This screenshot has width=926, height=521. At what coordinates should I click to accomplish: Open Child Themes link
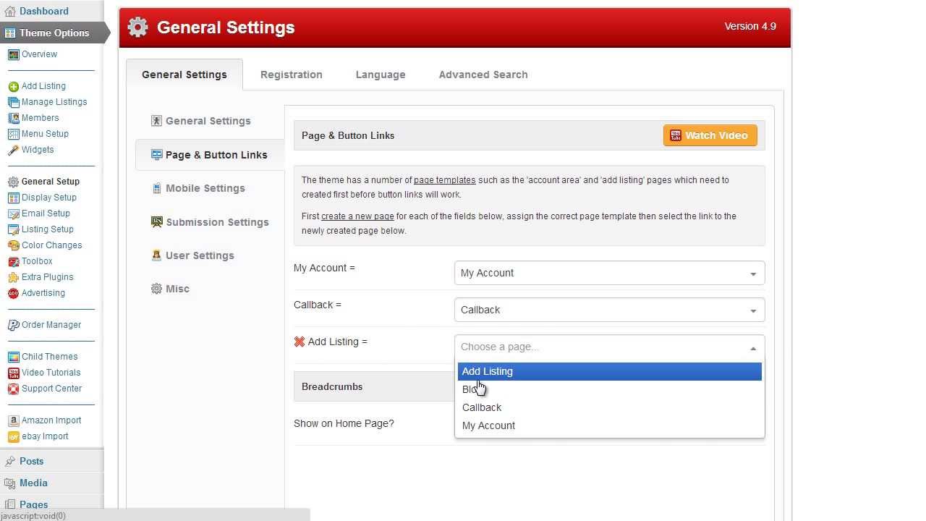pyautogui.click(x=49, y=357)
